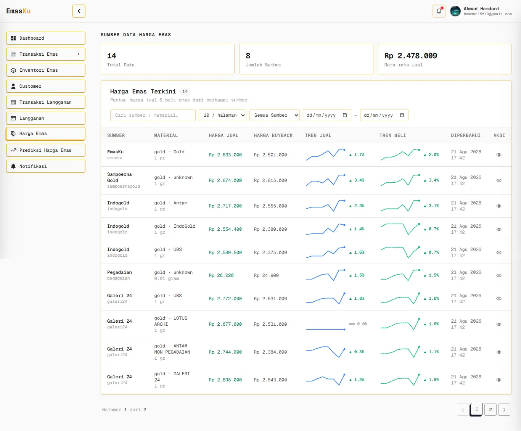Click the Customer person icon
Screen dimensions: 521x431
(x=13, y=86)
